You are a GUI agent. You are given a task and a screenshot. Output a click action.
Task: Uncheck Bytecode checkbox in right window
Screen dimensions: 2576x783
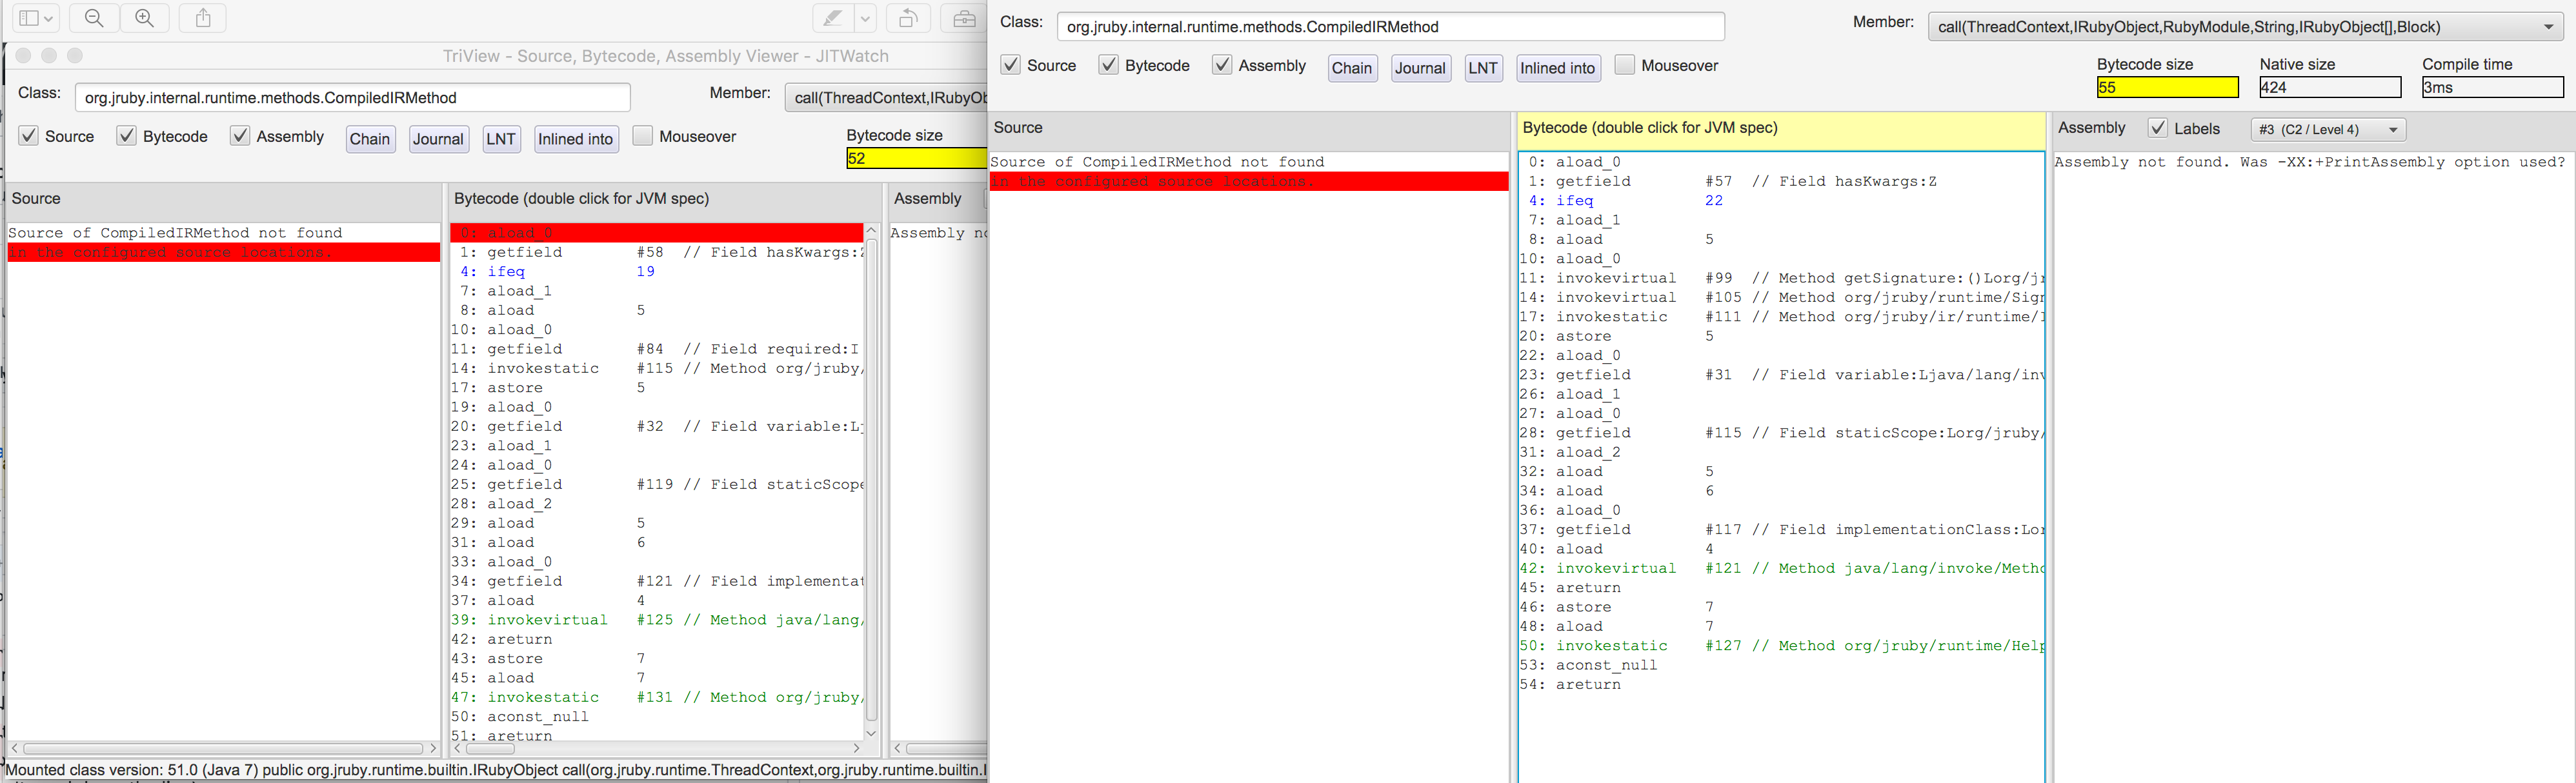pyautogui.click(x=1108, y=65)
